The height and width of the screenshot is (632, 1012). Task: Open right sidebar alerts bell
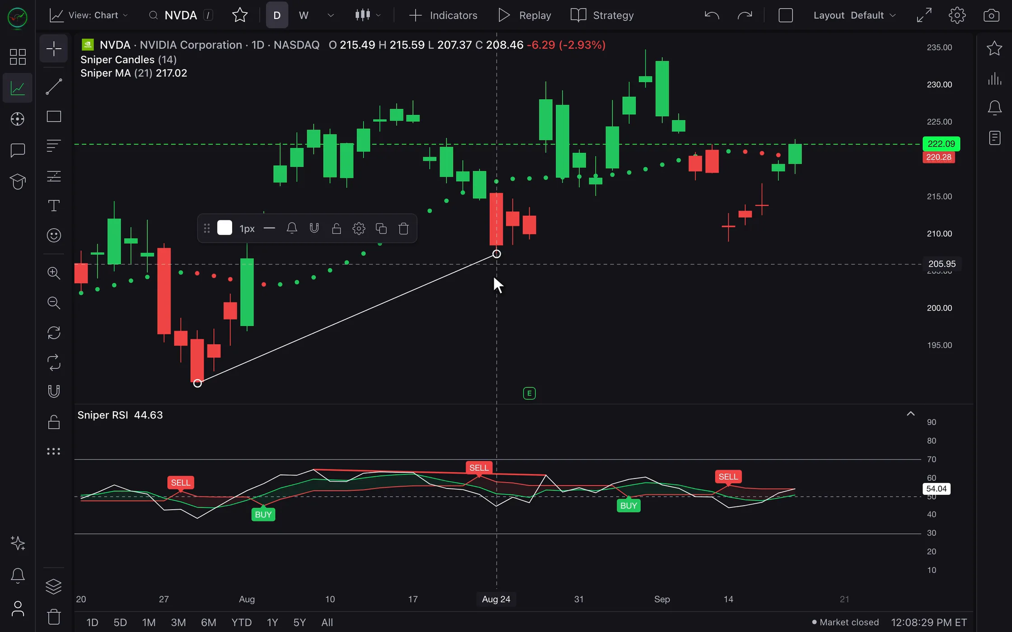(x=994, y=108)
